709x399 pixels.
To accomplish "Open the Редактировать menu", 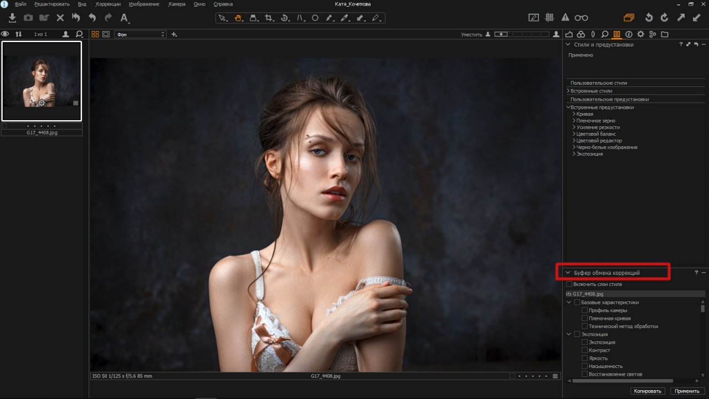I will 52,4.
